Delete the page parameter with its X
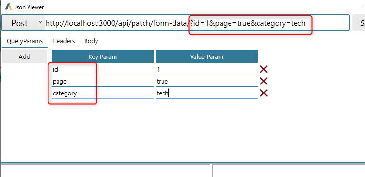 click(263, 81)
